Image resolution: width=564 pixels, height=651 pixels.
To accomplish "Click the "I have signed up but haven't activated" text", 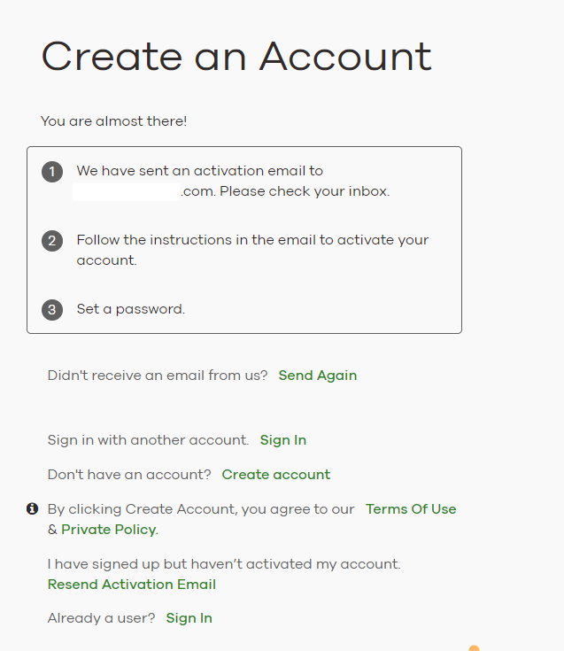I will [224, 563].
